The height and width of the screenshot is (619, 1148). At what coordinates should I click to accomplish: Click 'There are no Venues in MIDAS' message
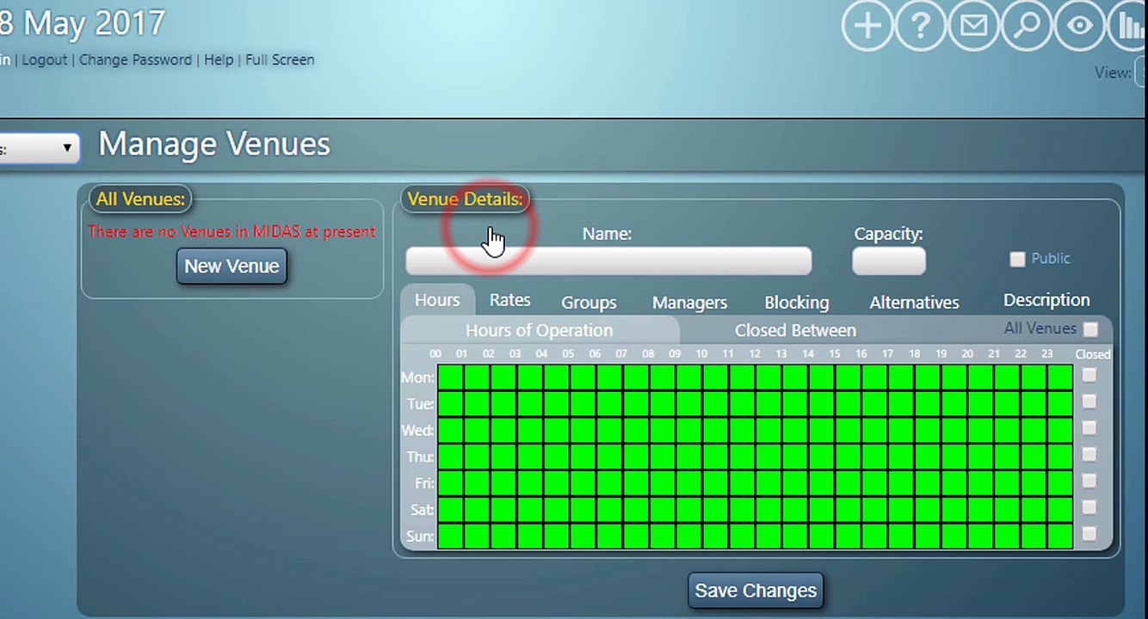click(x=231, y=232)
